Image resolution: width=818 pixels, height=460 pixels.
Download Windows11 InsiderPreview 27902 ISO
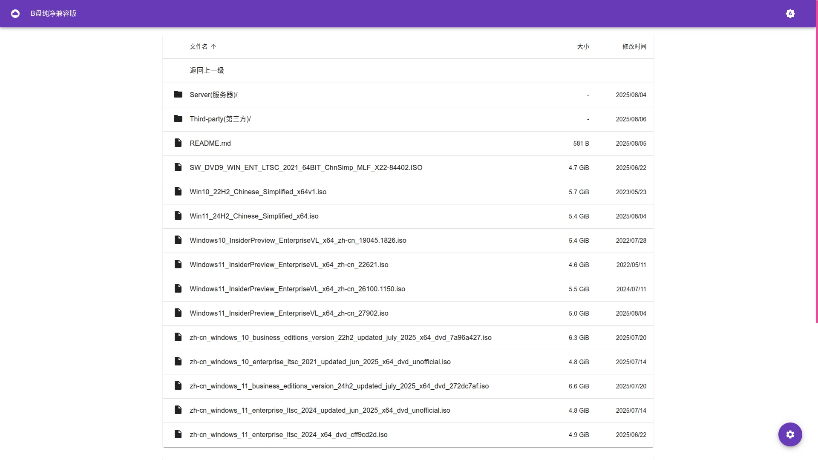(x=289, y=313)
